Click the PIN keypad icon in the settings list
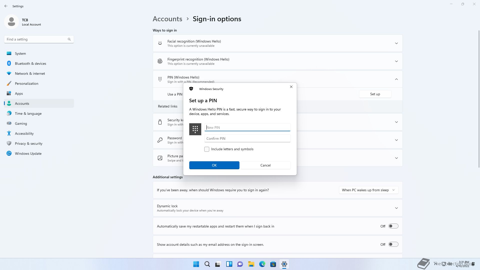This screenshot has width=480, height=270. pos(160,79)
